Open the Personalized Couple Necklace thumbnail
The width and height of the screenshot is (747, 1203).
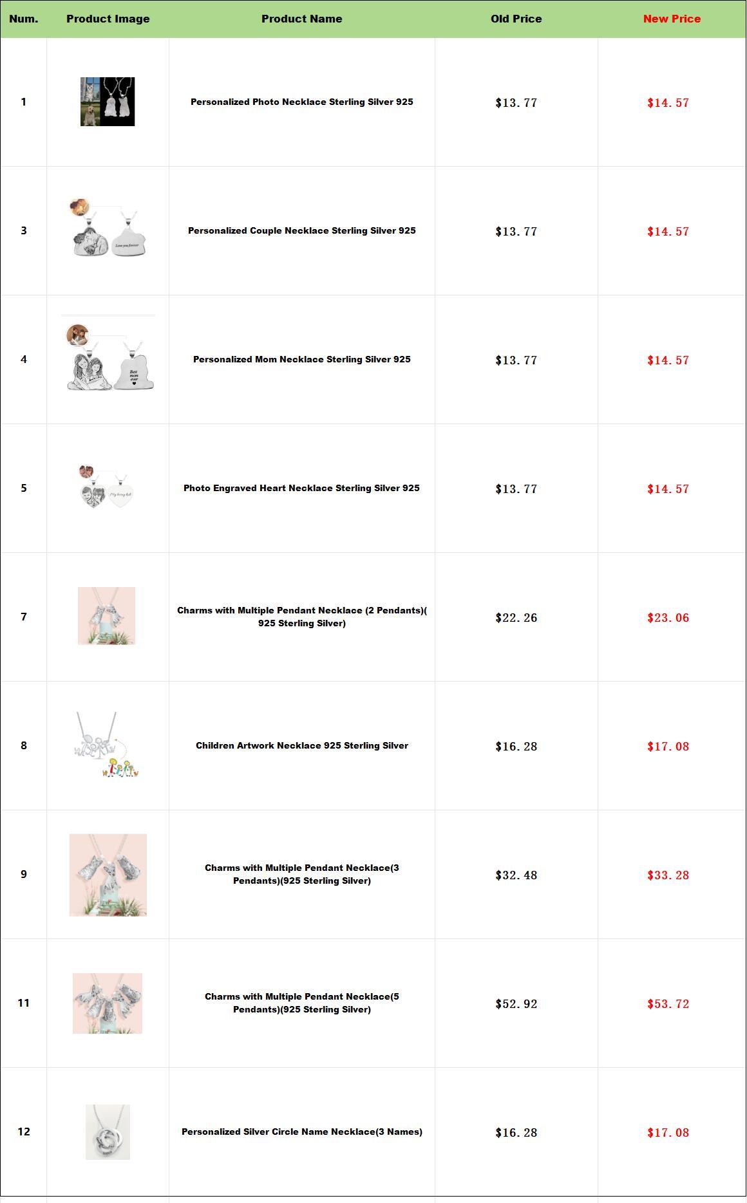click(x=108, y=230)
